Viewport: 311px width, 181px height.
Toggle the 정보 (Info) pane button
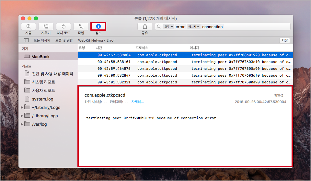click(x=98, y=26)
